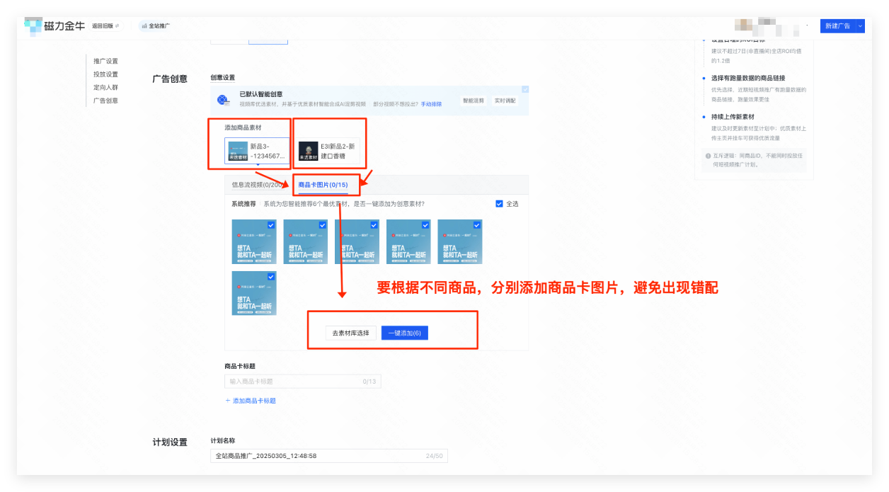Click the 已默认智能创意 globe icon

pos(224,101)
